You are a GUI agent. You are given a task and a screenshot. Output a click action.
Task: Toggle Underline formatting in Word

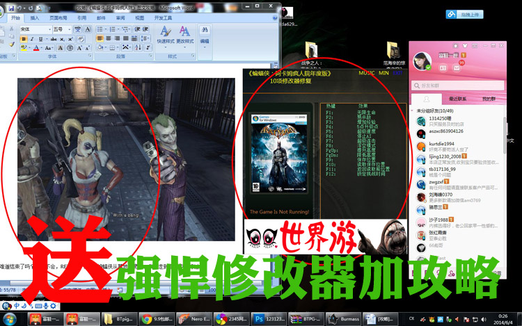point(40,39)
